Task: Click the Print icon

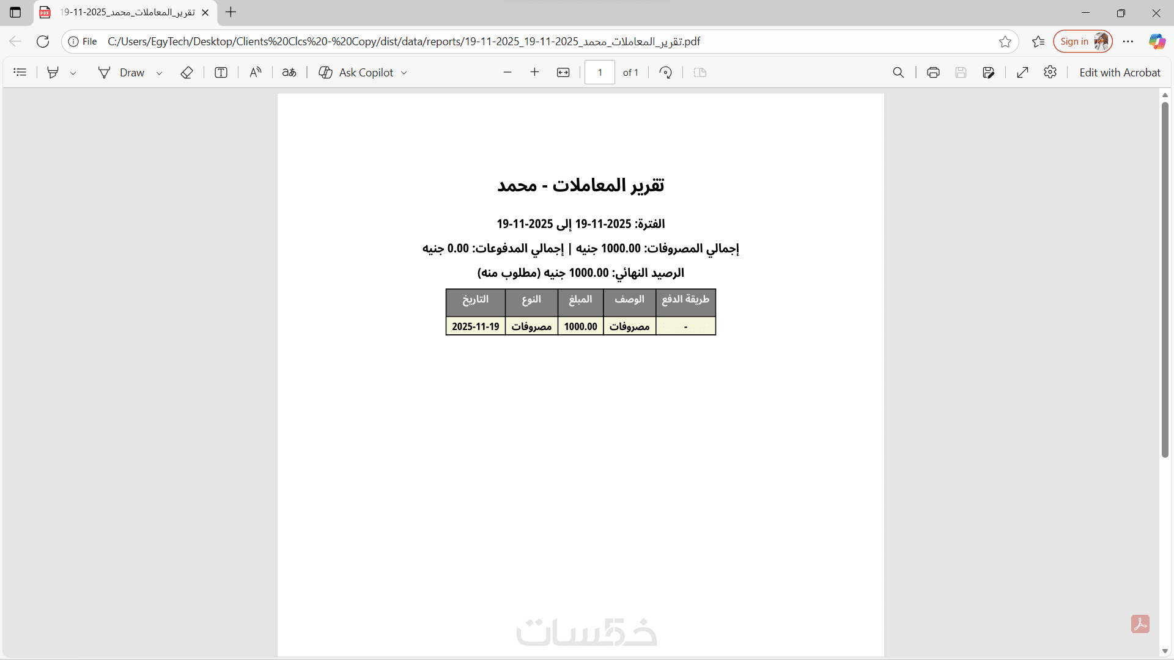Action: point(933,73)
